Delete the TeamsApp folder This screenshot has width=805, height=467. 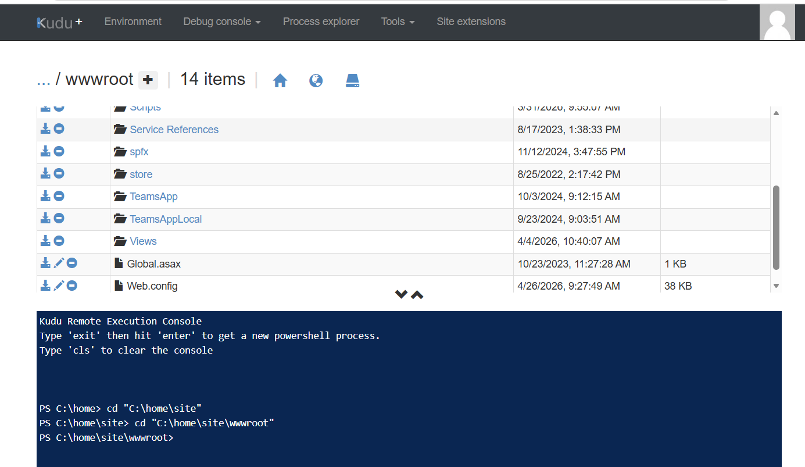pyautogui.click(x=59, y=196)
